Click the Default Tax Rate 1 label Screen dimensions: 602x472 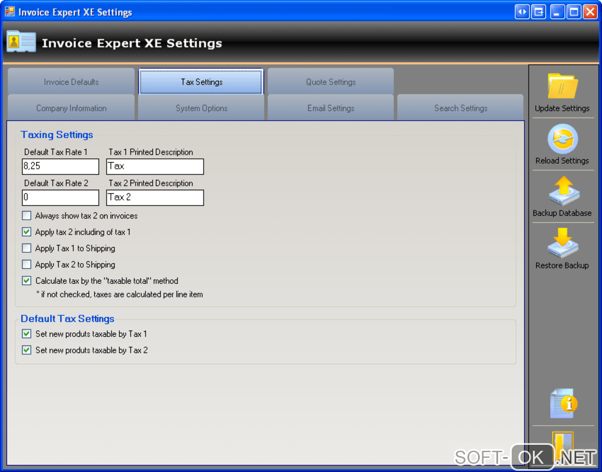55,152
